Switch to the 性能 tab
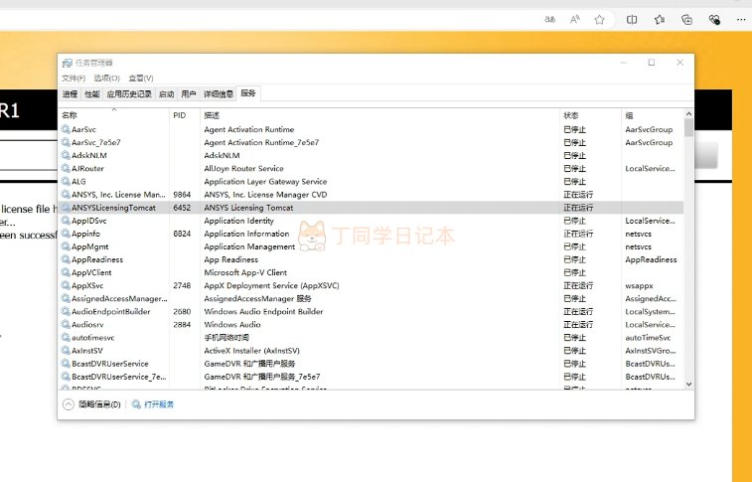 [91, 93]
